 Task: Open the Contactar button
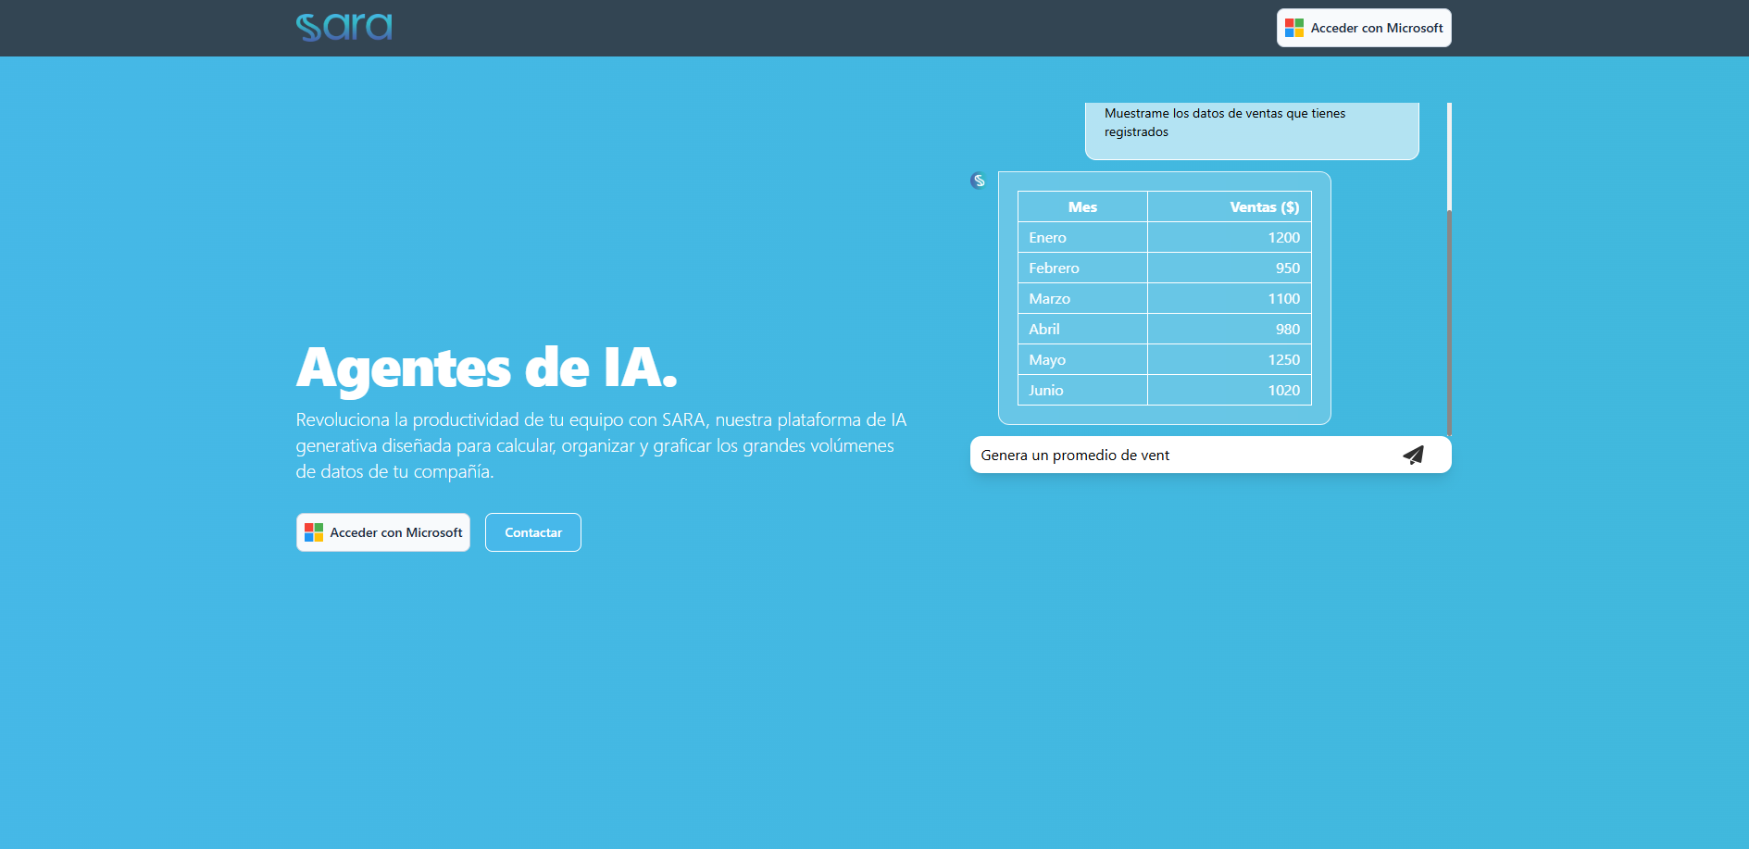533,532
